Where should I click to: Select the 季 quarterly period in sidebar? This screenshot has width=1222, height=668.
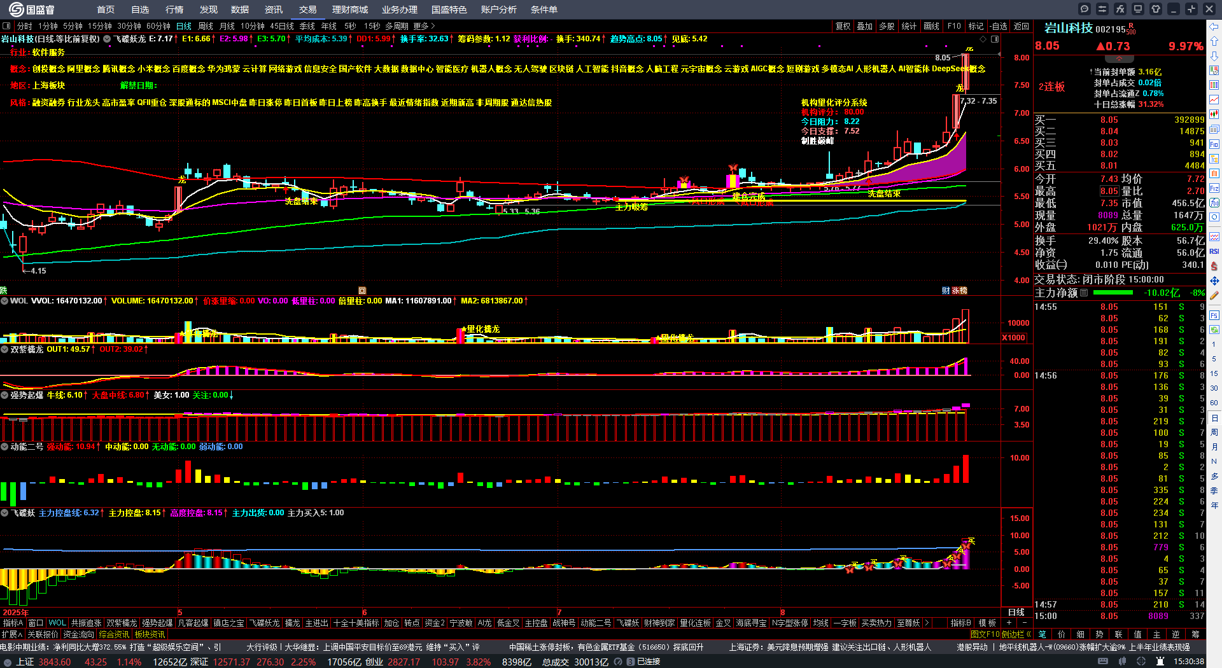[1214, 491]
